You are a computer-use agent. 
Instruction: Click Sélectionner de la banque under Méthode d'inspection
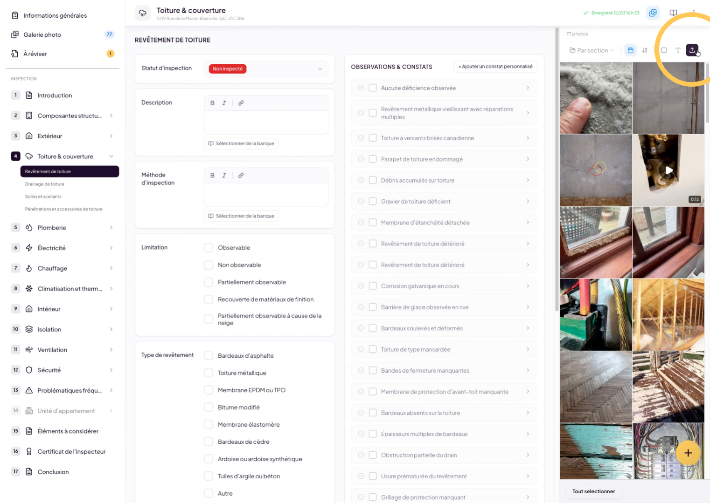(x=241, y=216)
